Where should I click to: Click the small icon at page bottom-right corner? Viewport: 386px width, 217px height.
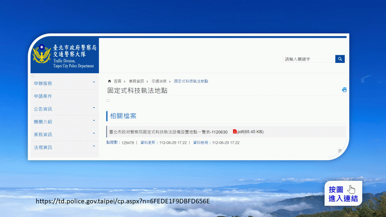click(x=340, y=151)
